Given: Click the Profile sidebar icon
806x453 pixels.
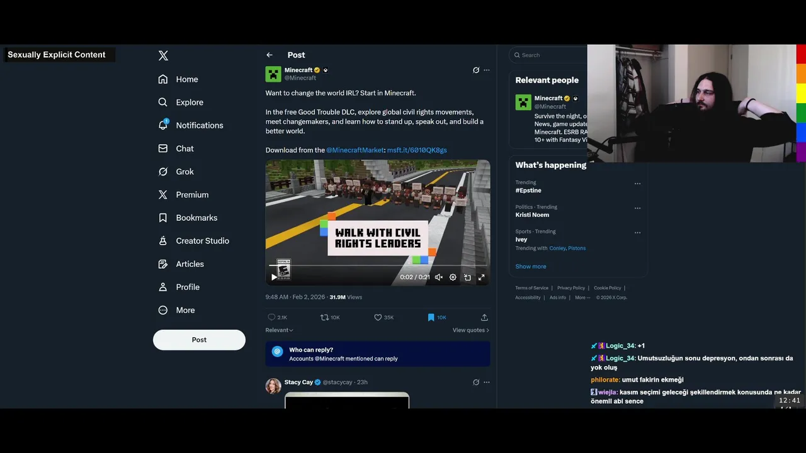Looking at the screenshot, I should pyautogui.click(x=163, y=287).
